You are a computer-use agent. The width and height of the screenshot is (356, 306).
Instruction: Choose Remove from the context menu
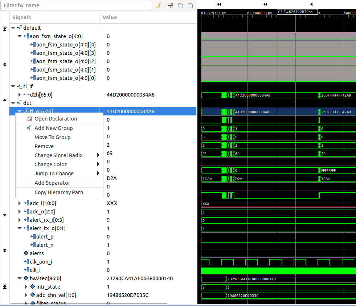(44, 146)
